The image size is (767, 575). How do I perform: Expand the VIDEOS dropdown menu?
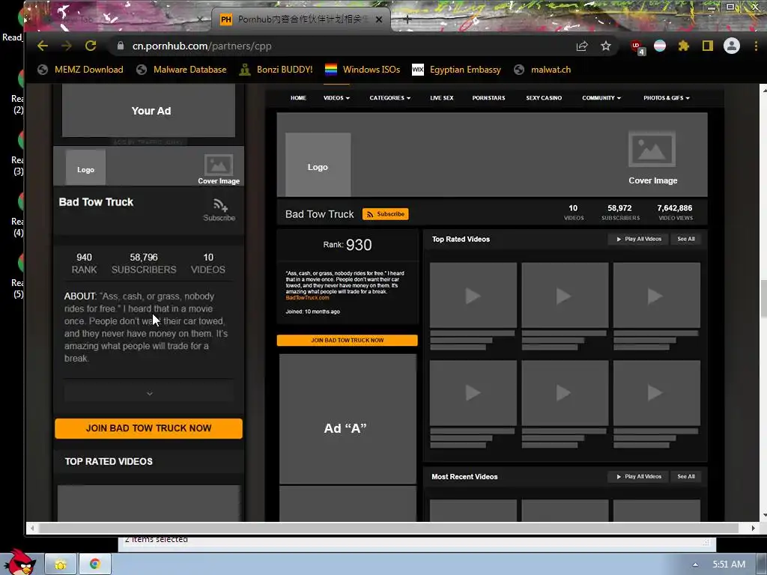point(336,98)
